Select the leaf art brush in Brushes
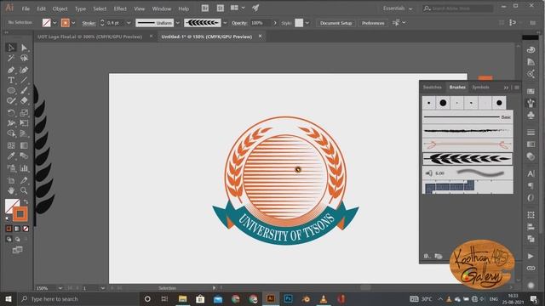This screenshot has width=545, height=306. point(468,159)
